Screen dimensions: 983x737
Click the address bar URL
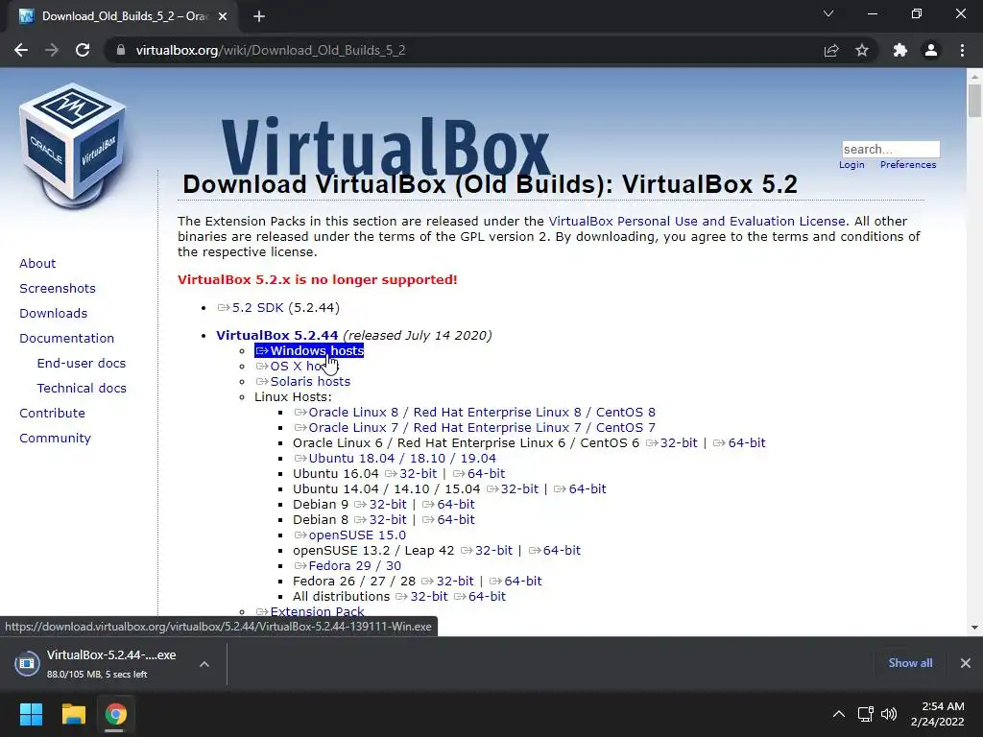[271, 50]
